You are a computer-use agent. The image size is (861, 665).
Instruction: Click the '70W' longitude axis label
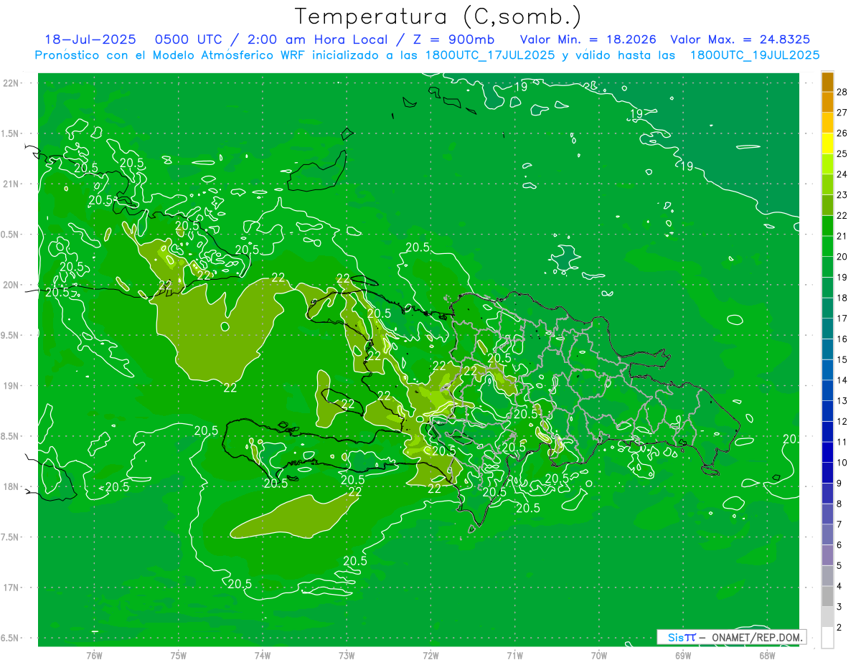pos(599,655)
